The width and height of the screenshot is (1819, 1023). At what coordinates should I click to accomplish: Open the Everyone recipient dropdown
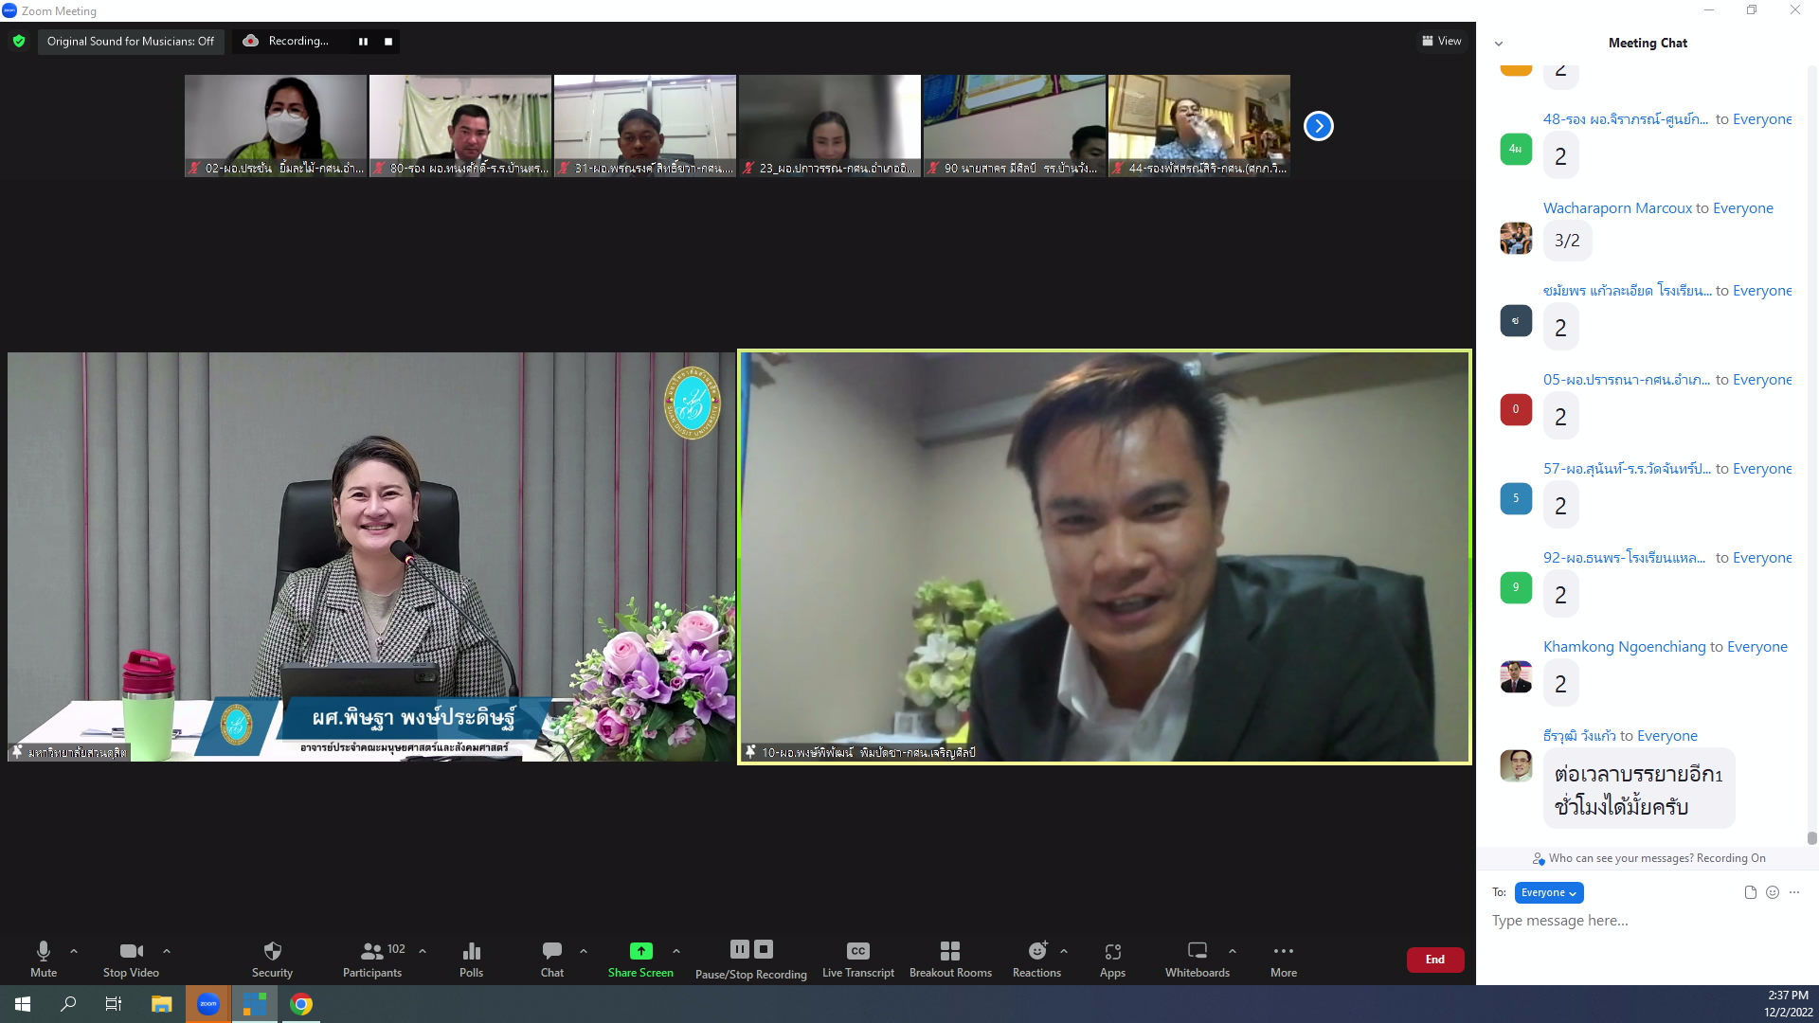[x=1548, y=892]
